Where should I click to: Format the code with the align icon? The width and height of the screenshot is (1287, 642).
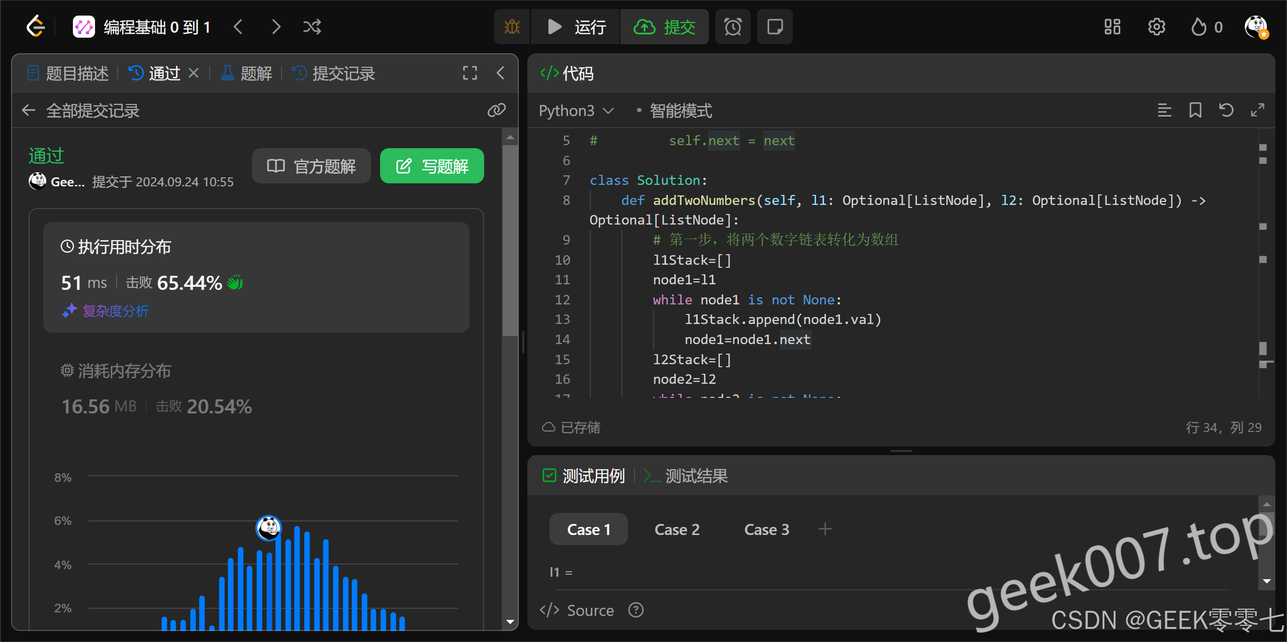[x=1164, y=110]
